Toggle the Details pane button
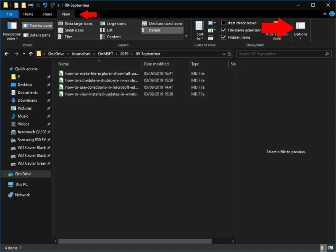Screen dimensions: 336x252 pos(37,35)
